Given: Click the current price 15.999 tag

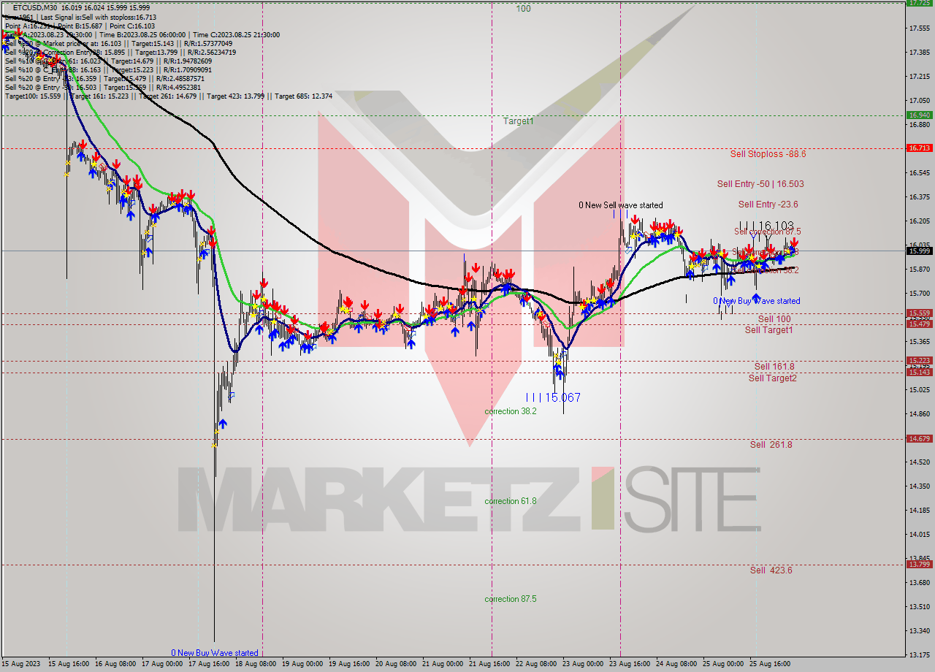Looking at the screenshot, I should [x=919, y=251].
